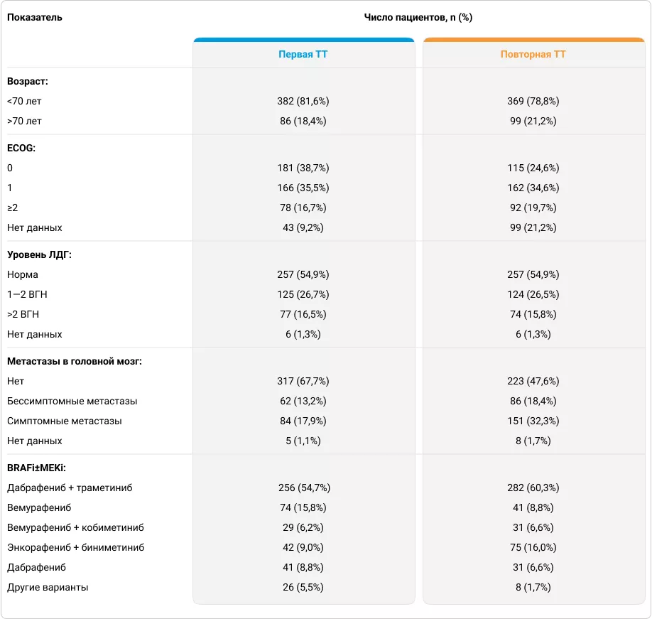The height and width of the screenshot is (619, 652).
Task: Click the "Бессимптомные метастазы" row label
Action: 72,401
